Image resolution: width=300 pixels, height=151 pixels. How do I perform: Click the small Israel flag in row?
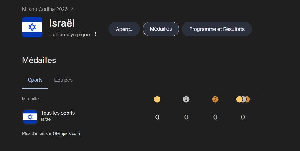[x=30, y=117]
